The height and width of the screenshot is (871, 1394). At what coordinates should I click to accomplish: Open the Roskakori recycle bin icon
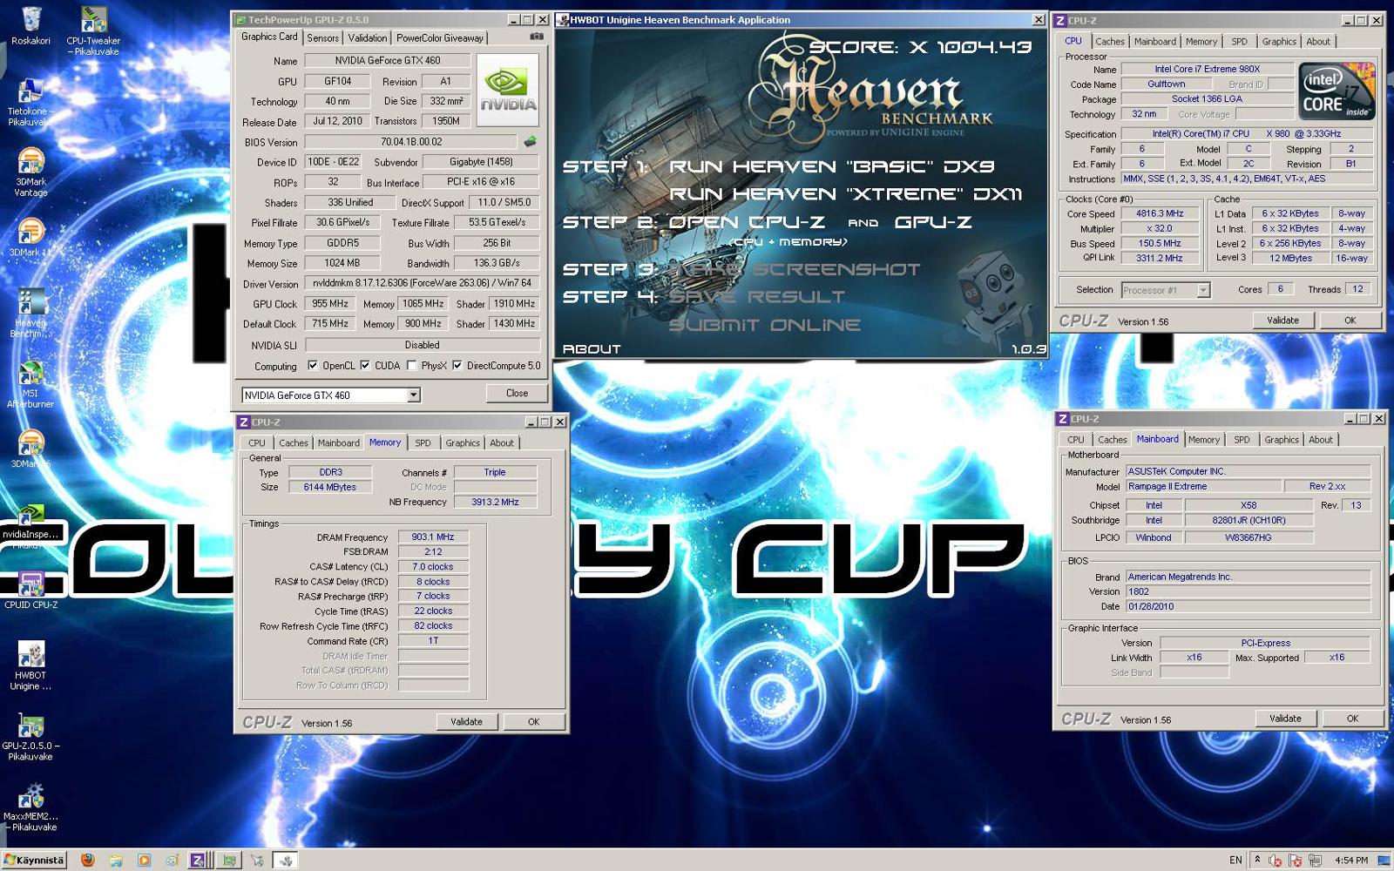point(31,26)
